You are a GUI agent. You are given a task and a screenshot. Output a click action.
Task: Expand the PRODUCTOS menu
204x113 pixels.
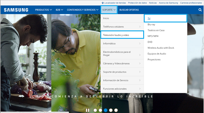43,10
